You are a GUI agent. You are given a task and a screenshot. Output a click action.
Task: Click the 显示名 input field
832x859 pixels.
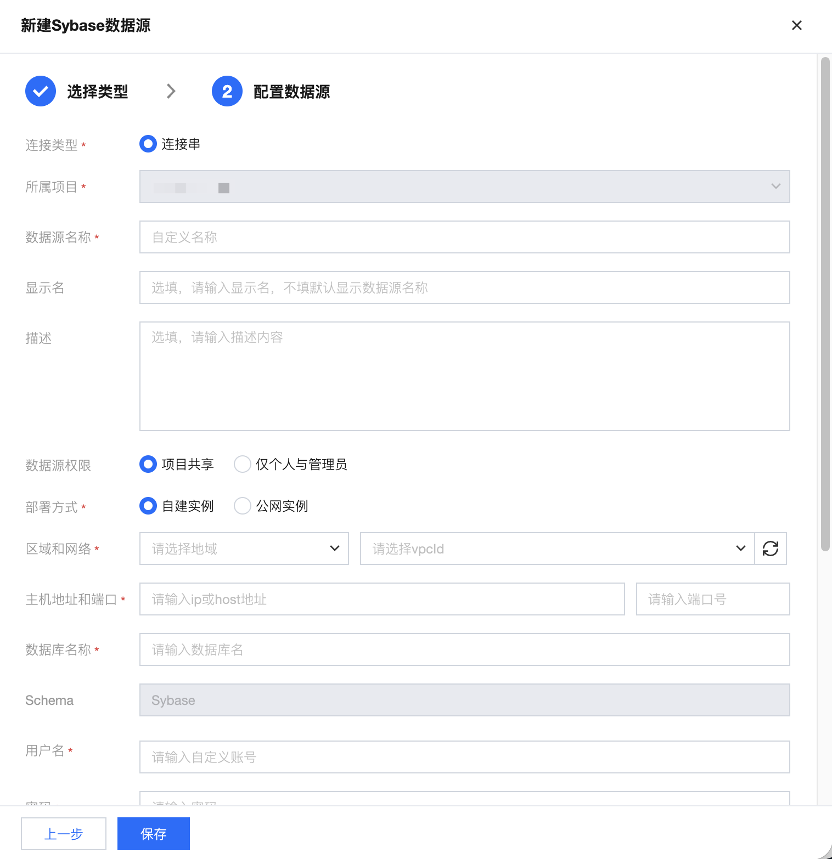coord(465,287)
